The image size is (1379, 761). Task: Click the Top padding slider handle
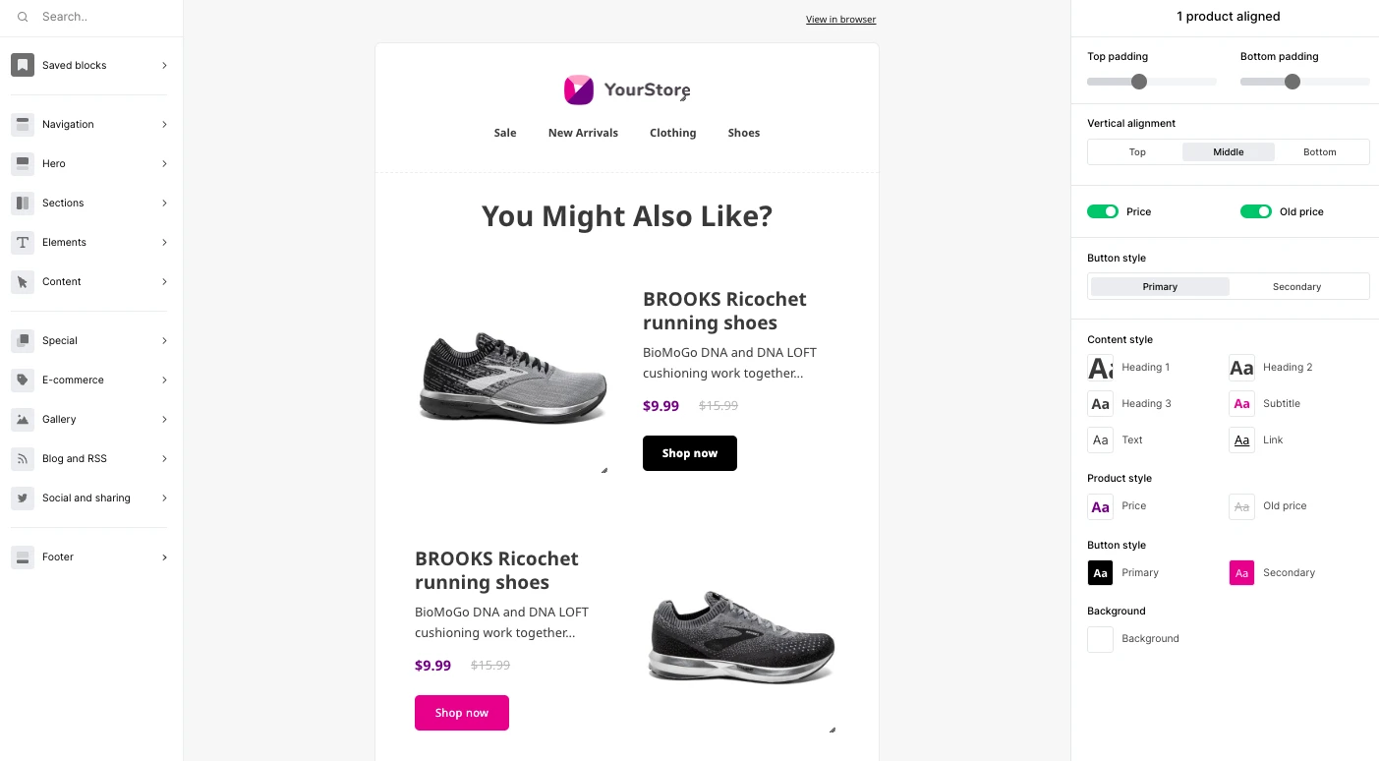click(1139, 82)
